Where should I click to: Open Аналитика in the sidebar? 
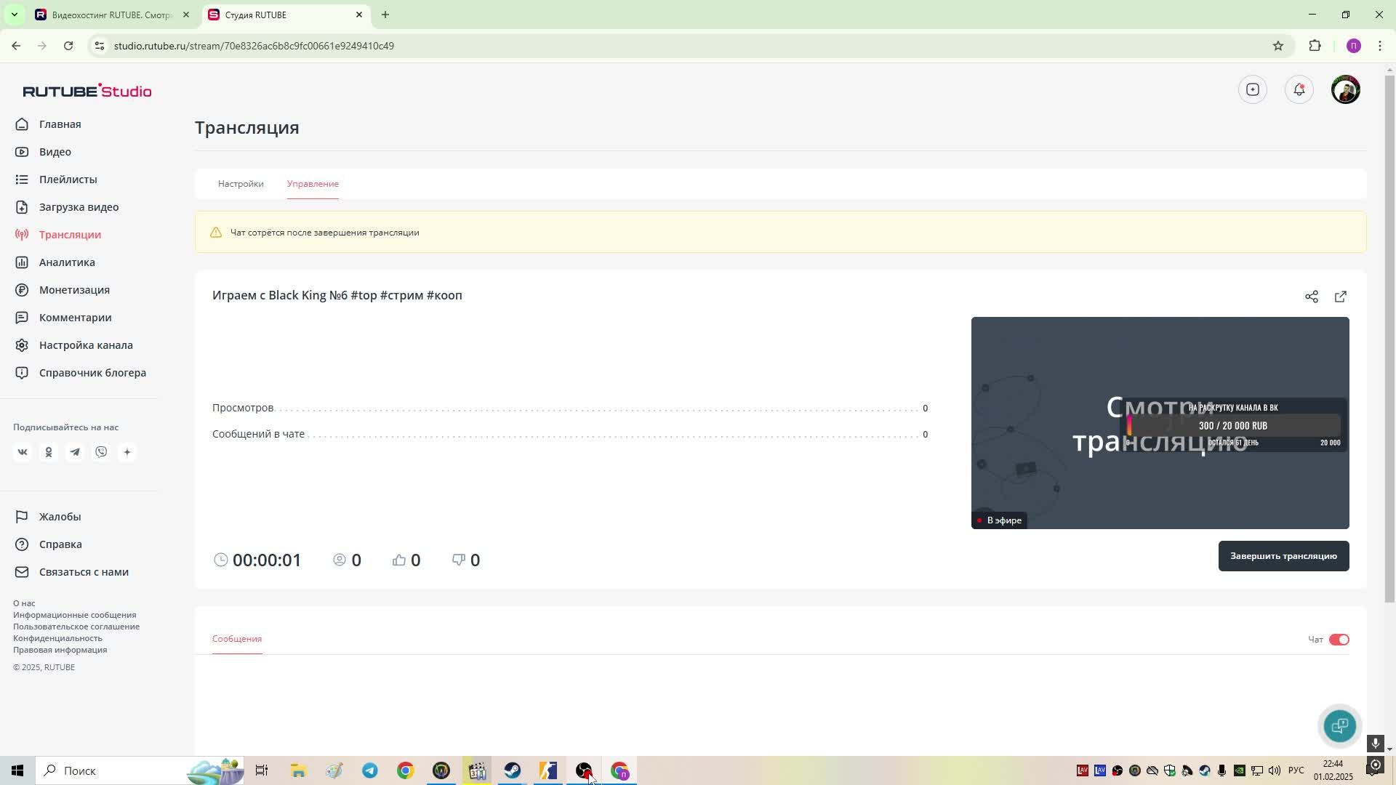[67, 262]
